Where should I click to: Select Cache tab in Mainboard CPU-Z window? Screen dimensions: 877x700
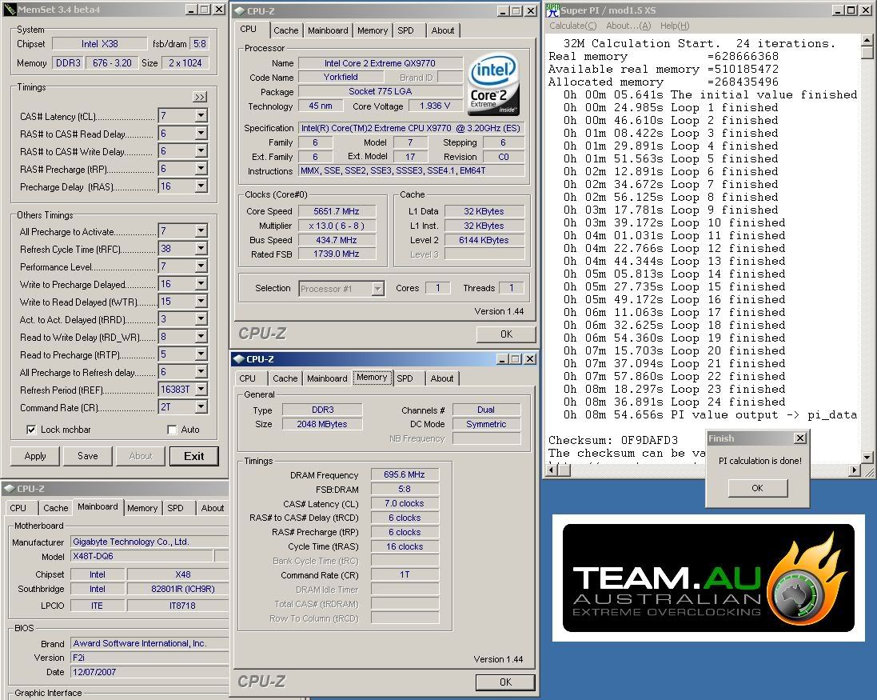click(55, 508)
